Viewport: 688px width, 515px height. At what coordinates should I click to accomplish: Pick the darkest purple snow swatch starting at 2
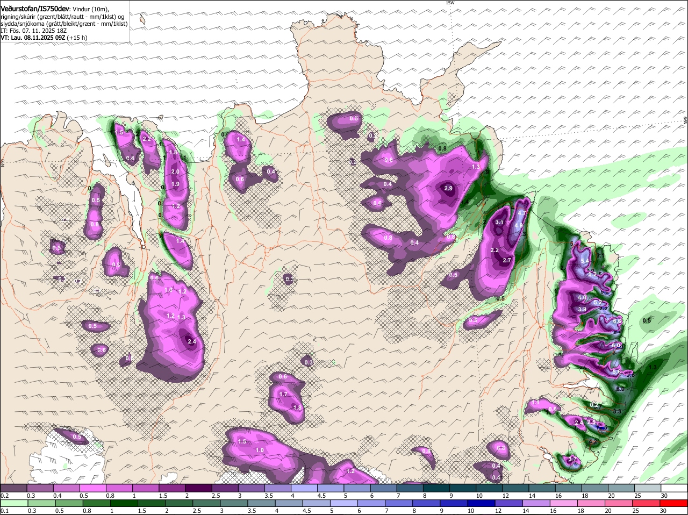(198, 488)
